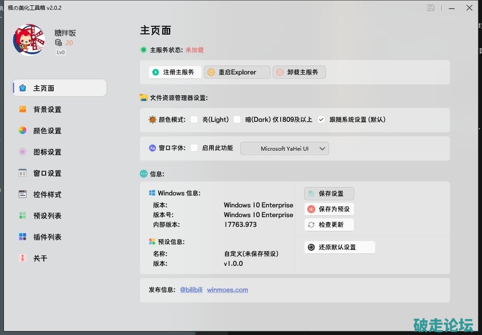Click the user avatar picture

[x=29, y=40]
